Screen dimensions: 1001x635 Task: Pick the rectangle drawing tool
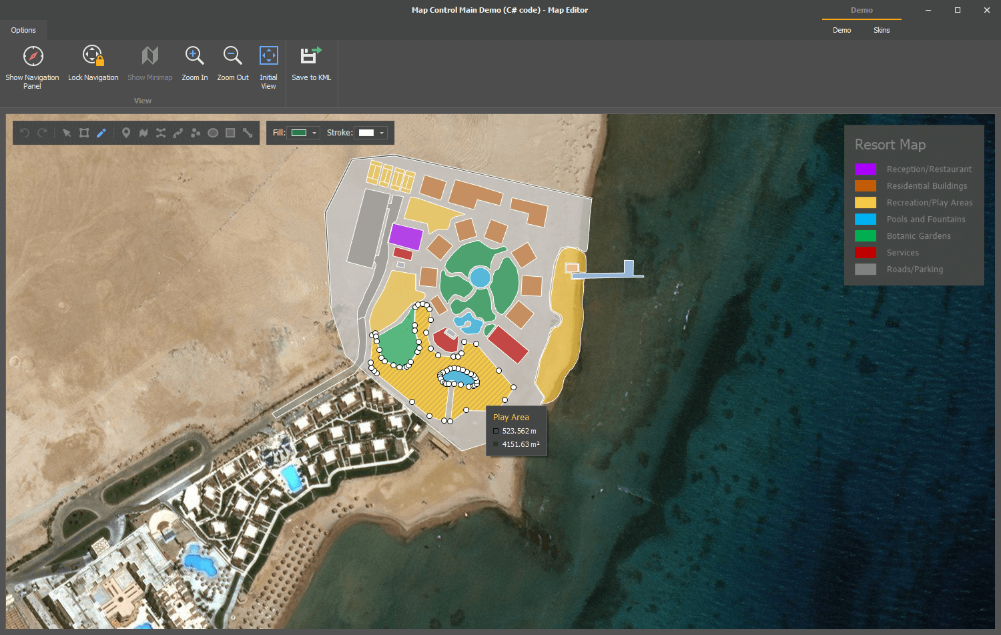coord(230,133)
